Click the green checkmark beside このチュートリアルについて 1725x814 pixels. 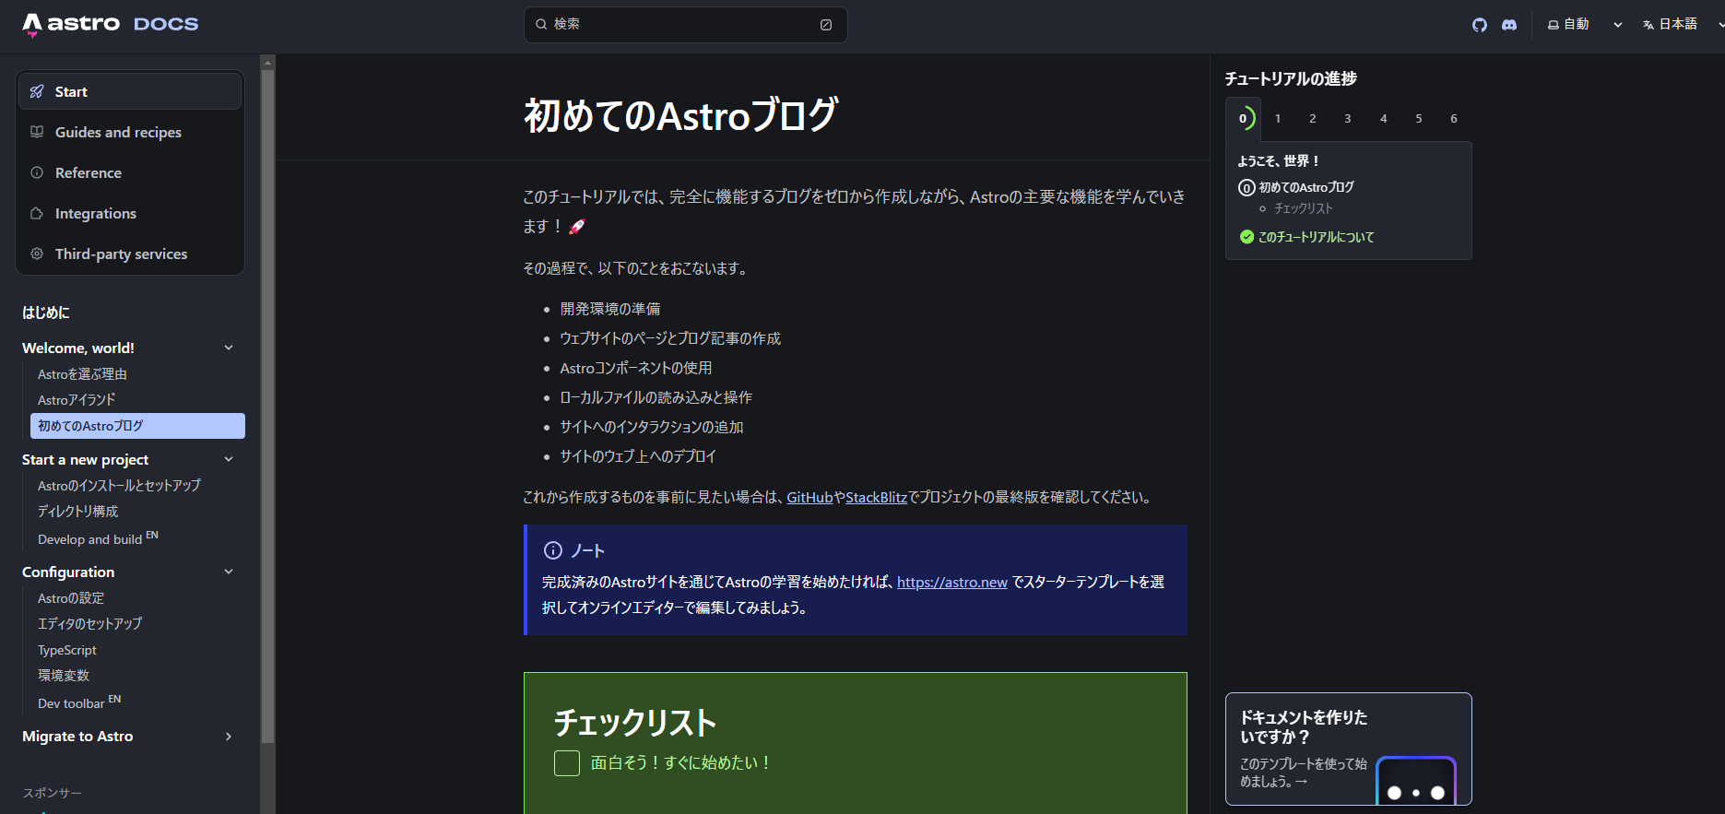[1246, 237]
